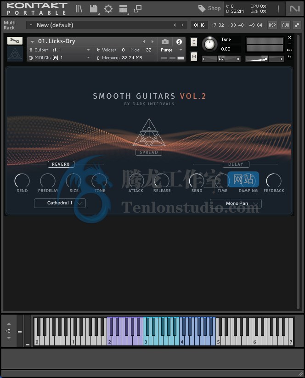Viewport: 305px width, 378px height.
Task: Open MIDI Ch dropdown
Action: click(60, 57)
